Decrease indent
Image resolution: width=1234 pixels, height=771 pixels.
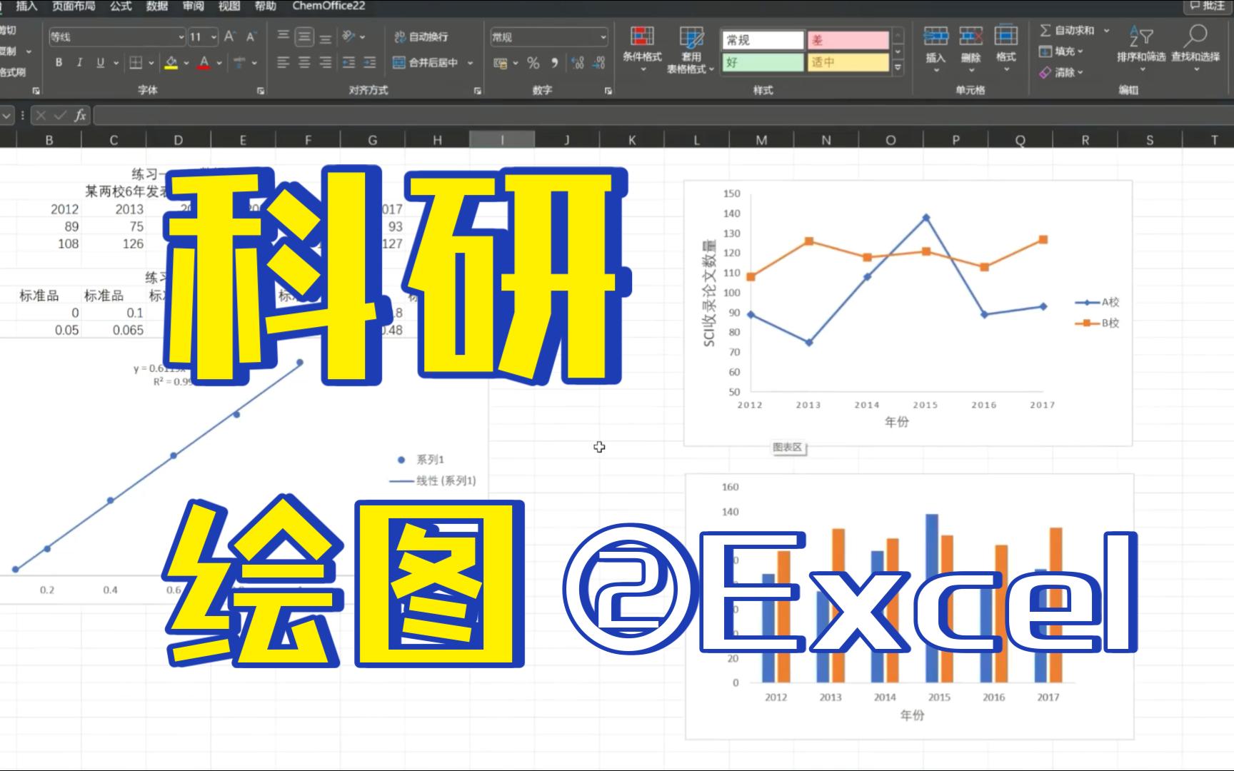tap(348, 63)
